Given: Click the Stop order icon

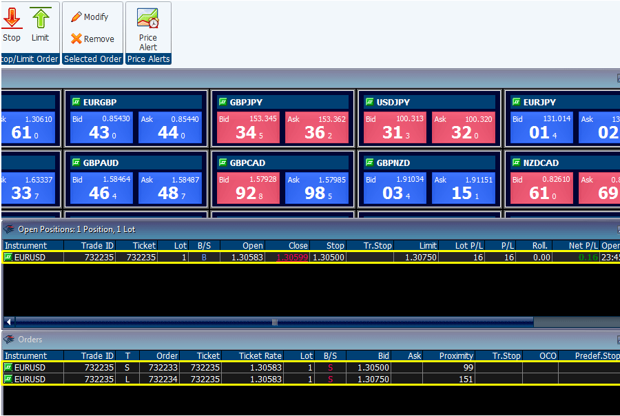Looking at the screenshot, I should [x=12, y=19].
